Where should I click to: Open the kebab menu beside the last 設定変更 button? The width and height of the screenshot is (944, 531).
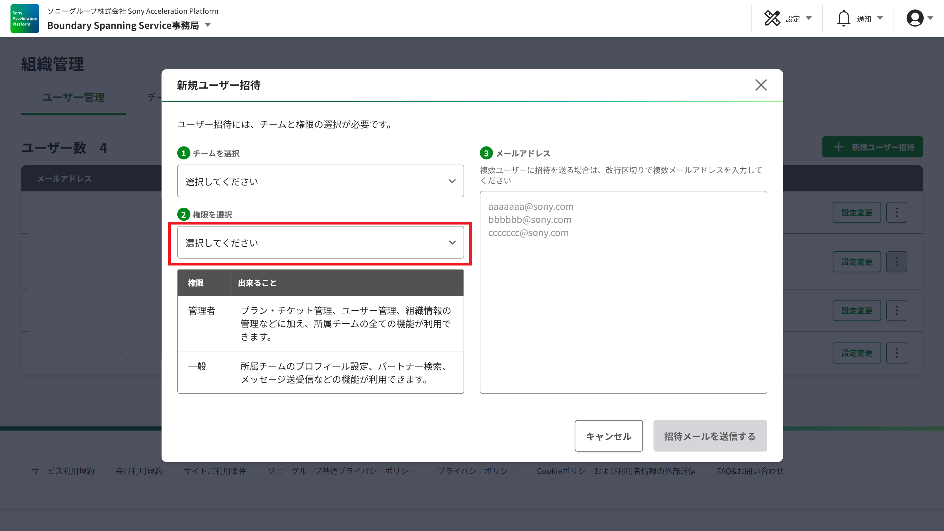pyautogui.click(x=897, y=353)
